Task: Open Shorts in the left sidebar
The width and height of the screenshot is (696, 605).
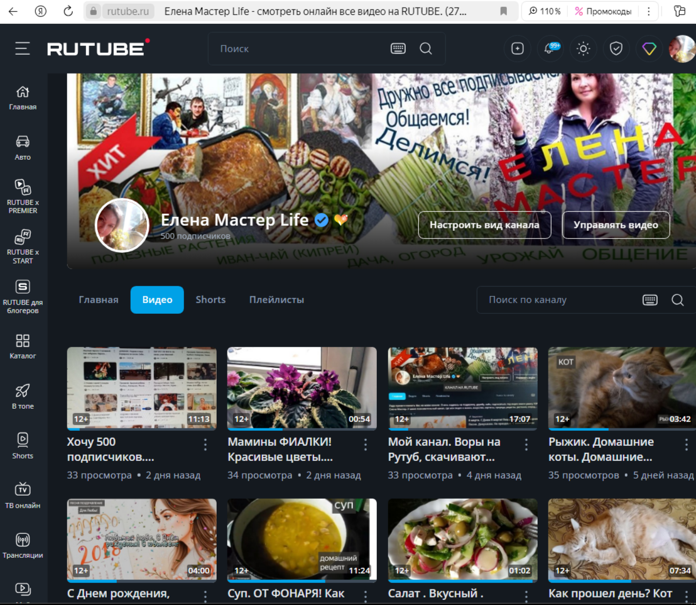Action: pyautogui.click(x=23, y=447)
